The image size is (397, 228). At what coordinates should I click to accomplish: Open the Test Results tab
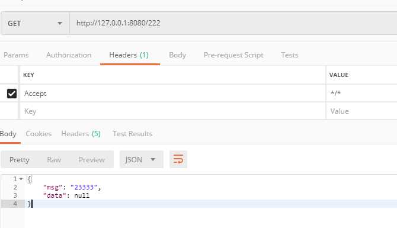[132, 134]
